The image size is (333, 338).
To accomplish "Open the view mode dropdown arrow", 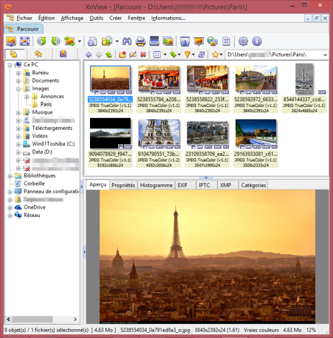I will (x=165, y=55).
